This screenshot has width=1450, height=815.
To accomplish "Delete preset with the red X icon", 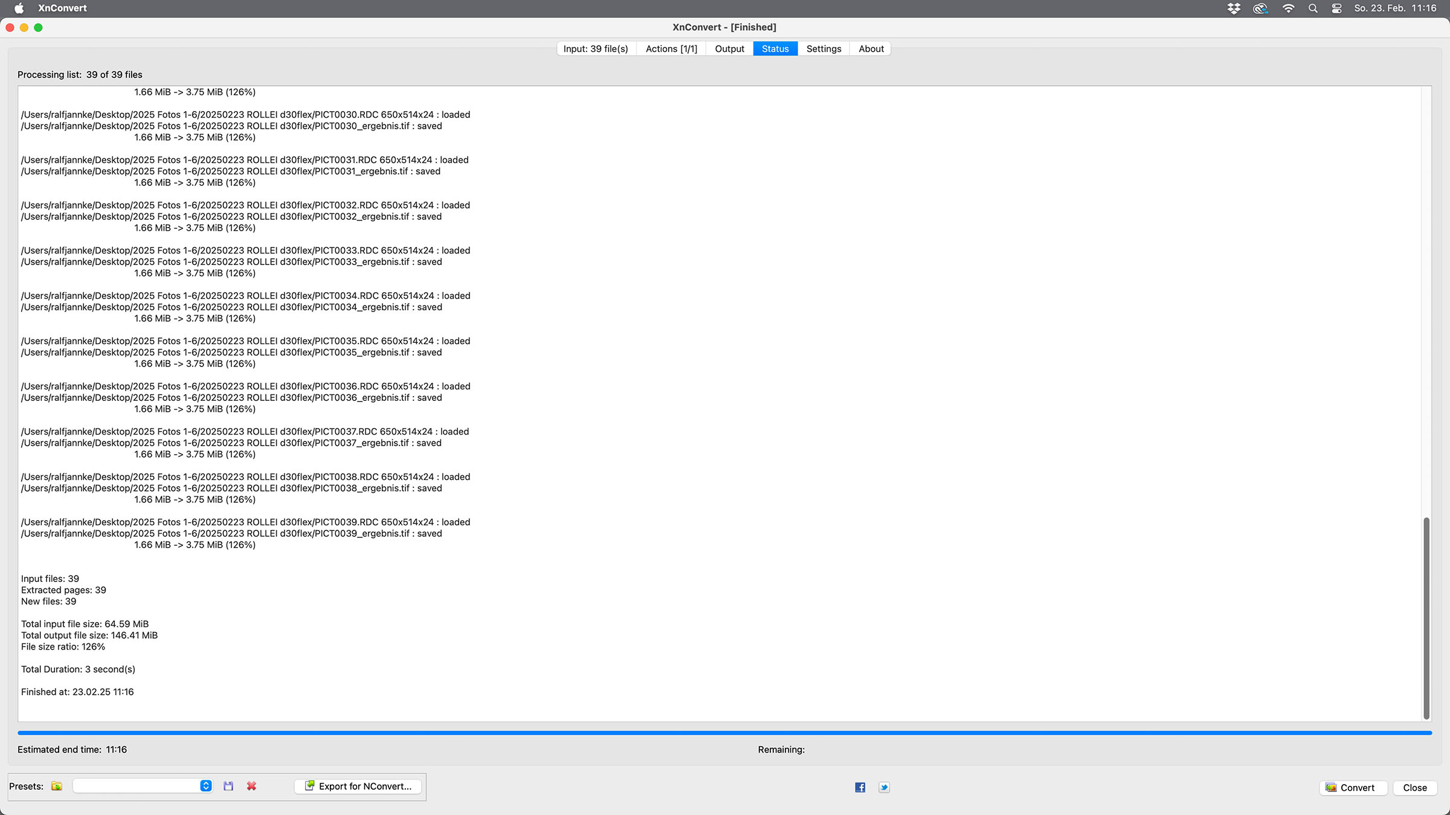I will click(251, 786).
